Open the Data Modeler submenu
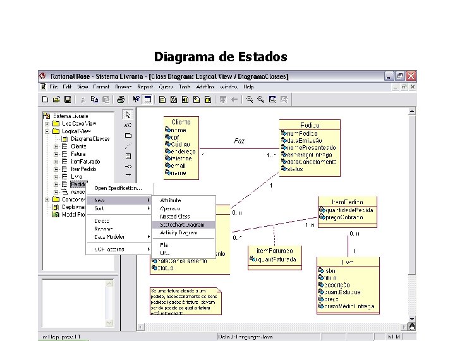This screenshot has height=341, width=455. click(x=119, y=237)
